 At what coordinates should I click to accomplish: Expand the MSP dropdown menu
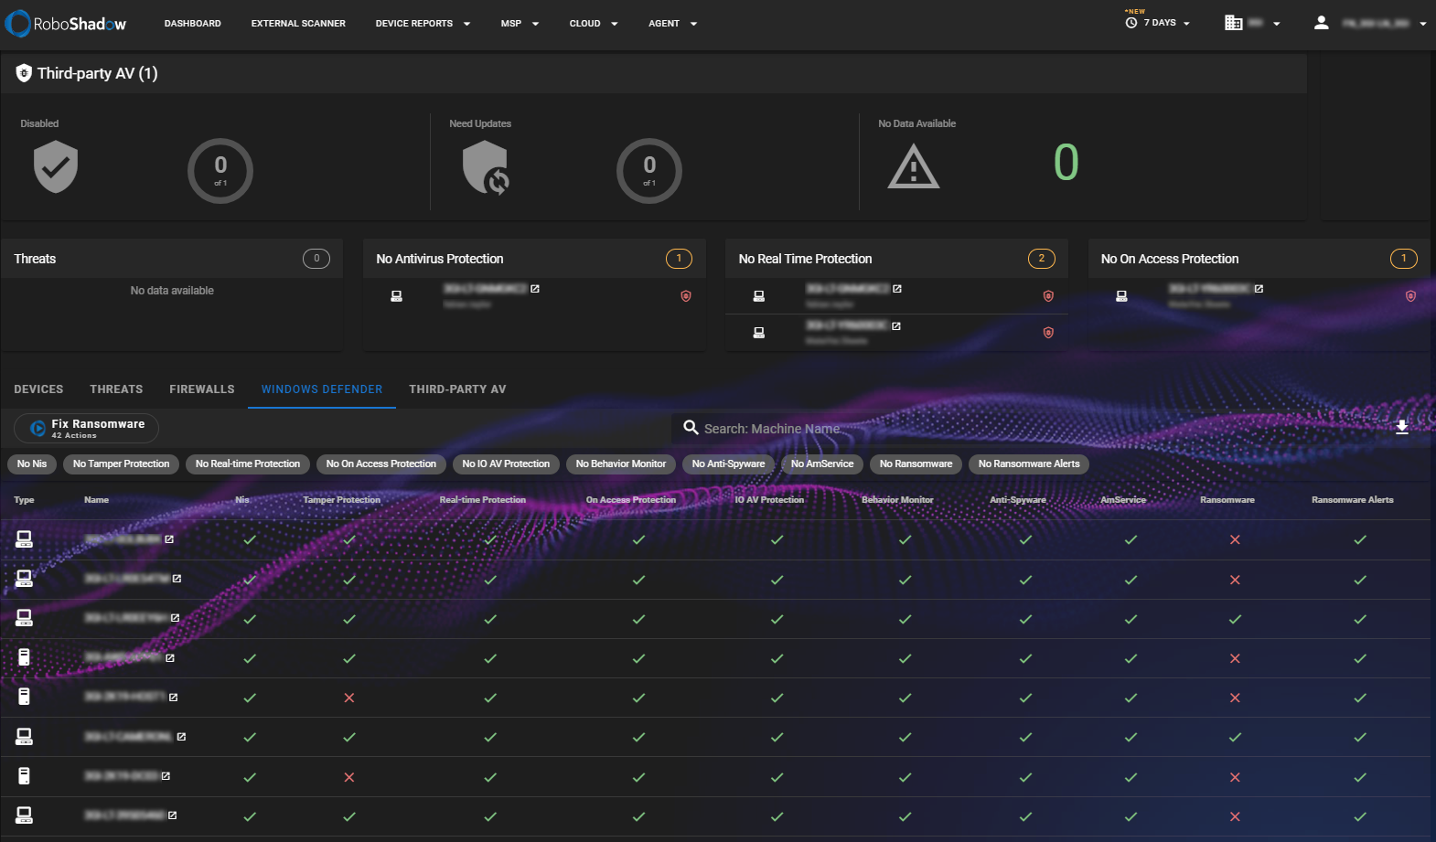[x=520, y=24]
